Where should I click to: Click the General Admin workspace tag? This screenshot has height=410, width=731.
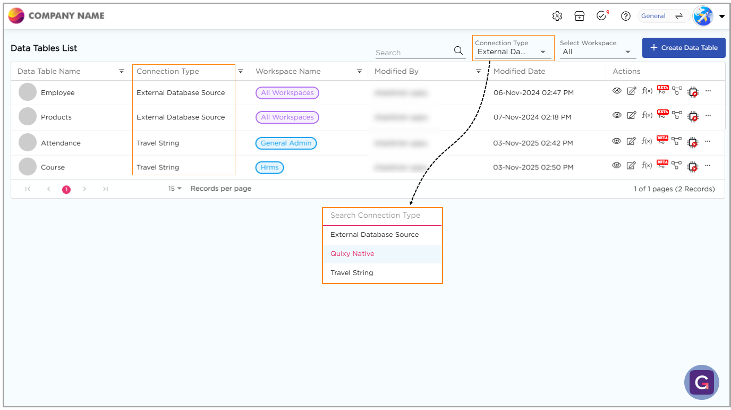(x=286, y=143)
